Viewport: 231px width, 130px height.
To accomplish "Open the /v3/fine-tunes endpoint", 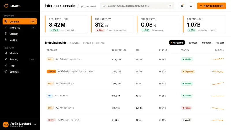I will coord(65,108).
